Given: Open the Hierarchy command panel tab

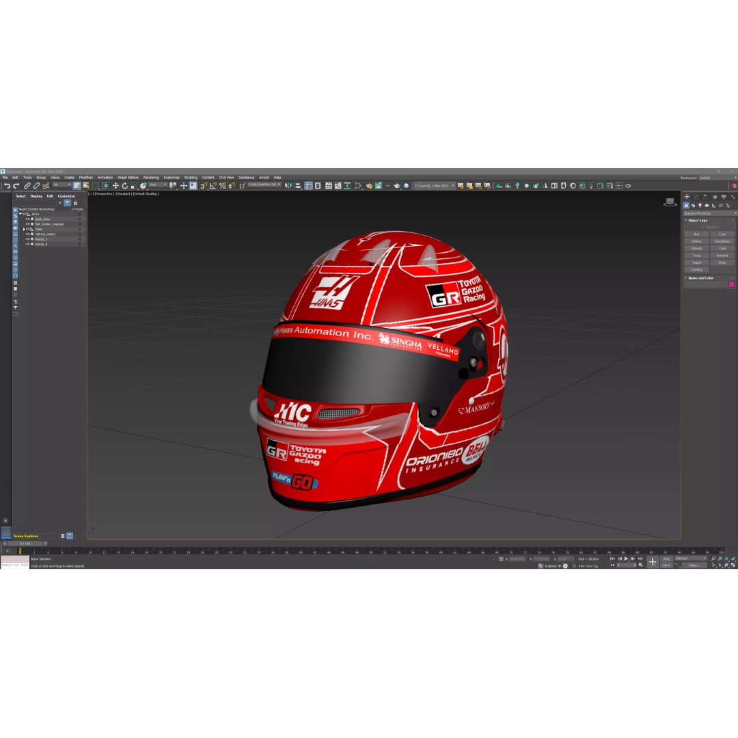Looking at the screenshot, I should 705,197.
